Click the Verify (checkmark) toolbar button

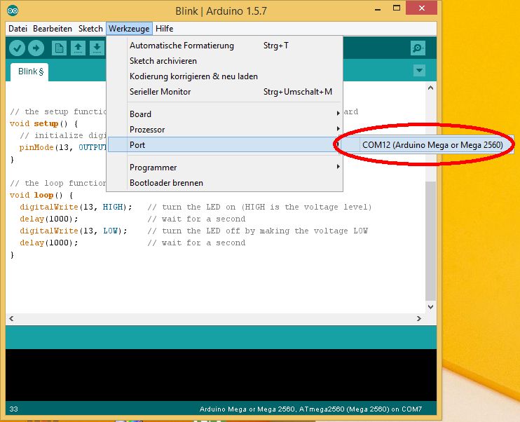pyautogui.click(x=17, y=48)
